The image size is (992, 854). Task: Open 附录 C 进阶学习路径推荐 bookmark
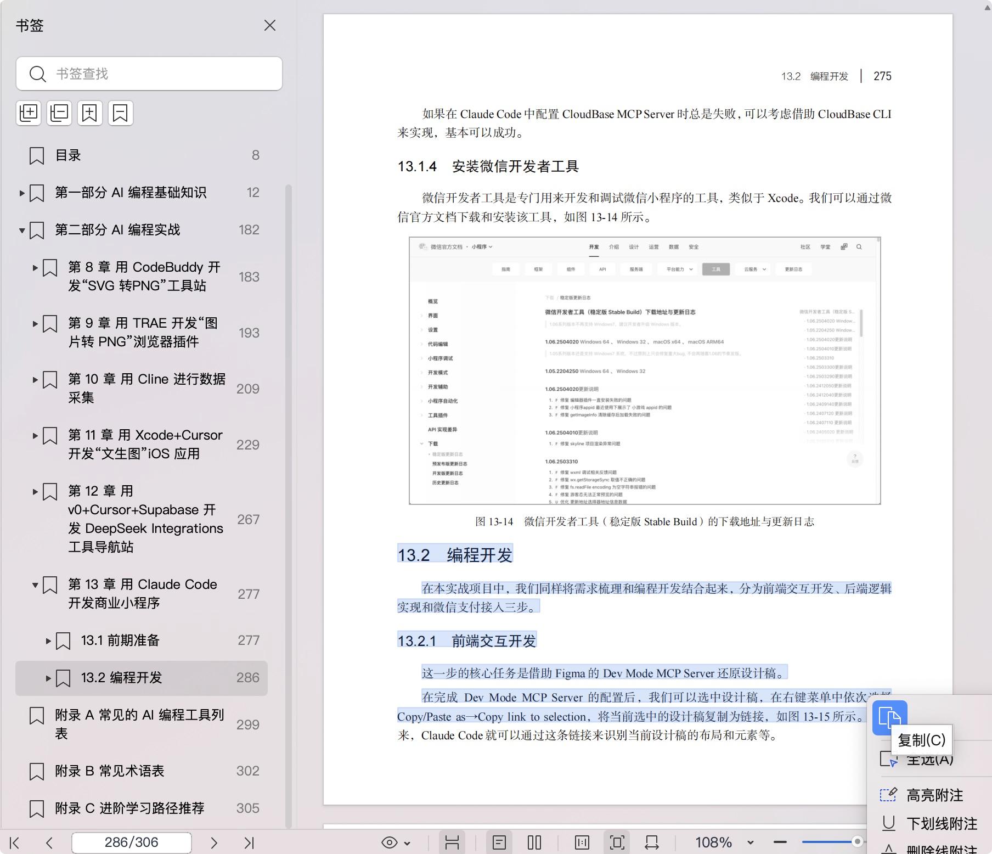pos(129,808)
